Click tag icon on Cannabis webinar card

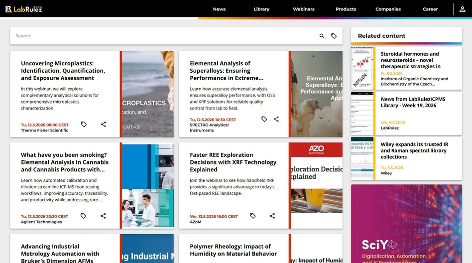tap(83, 216)
